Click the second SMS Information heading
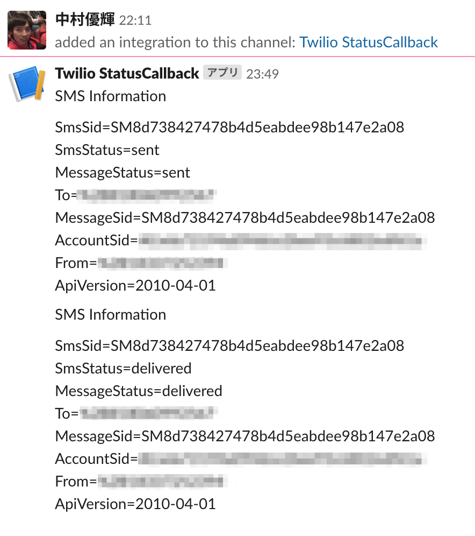475x536 pixels. 110,315
